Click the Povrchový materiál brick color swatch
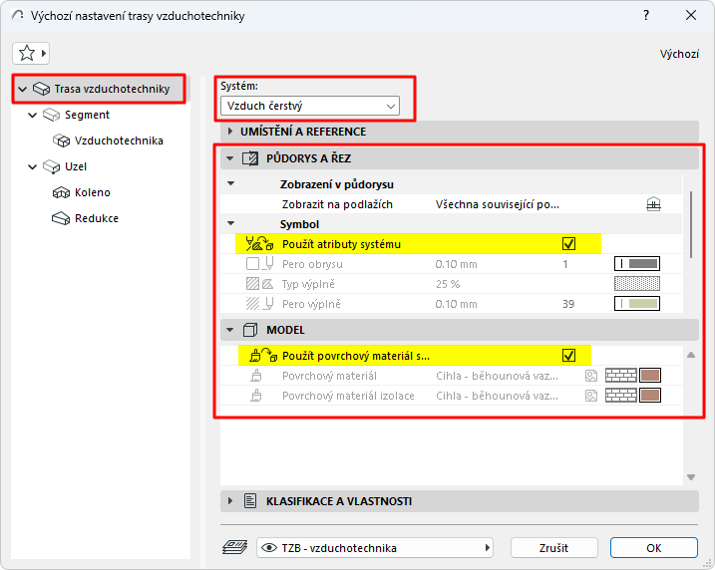The height and width of the screenshot is (570, 715). click(650, 376)
